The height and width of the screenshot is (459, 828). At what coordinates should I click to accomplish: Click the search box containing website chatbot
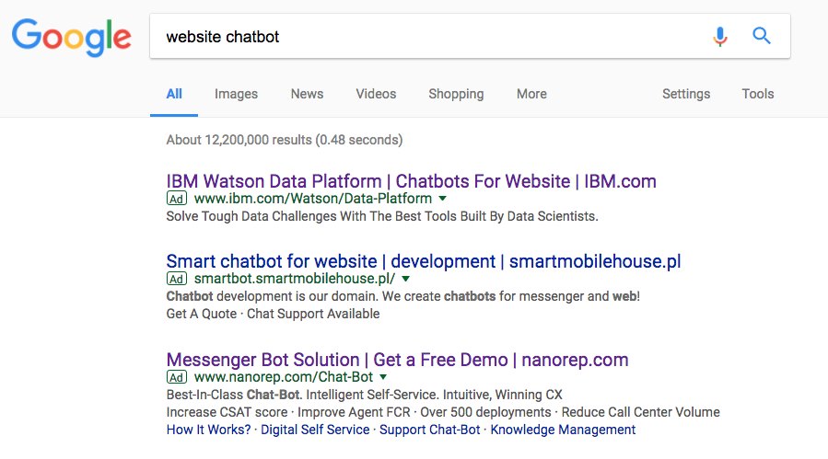click(424, 37)
